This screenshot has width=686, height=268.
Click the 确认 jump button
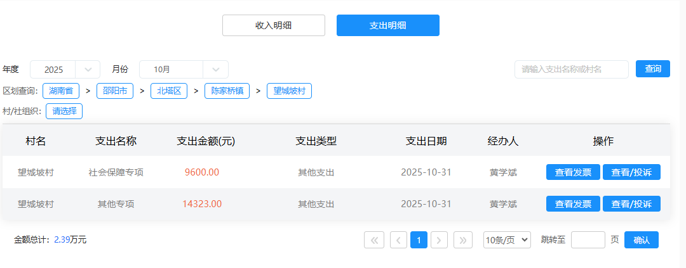642,240
